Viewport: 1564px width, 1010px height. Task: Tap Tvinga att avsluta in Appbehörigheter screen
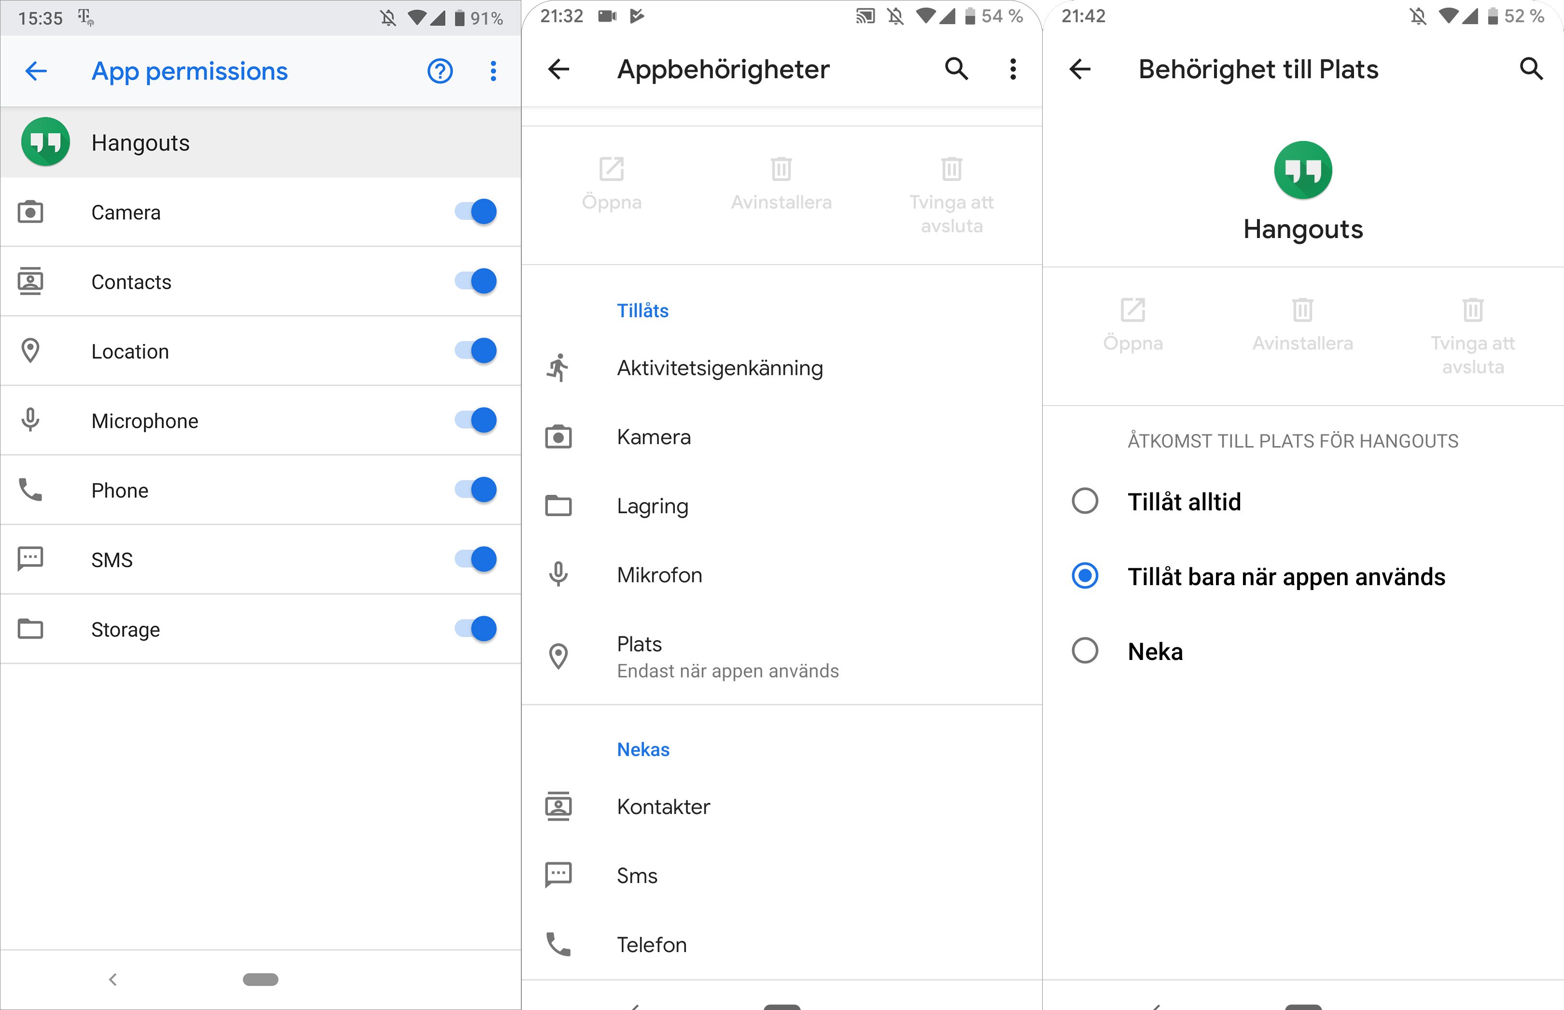pos(951,196)
